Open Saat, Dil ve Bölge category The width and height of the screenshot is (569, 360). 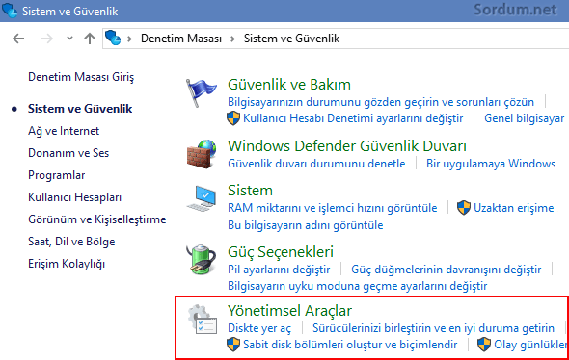[x=71, y=242]
